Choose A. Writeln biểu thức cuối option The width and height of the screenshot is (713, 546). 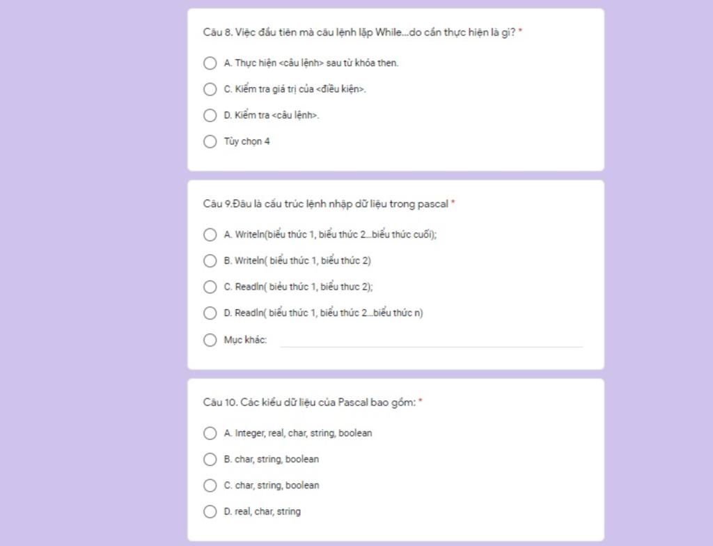(x=210, y=235)
